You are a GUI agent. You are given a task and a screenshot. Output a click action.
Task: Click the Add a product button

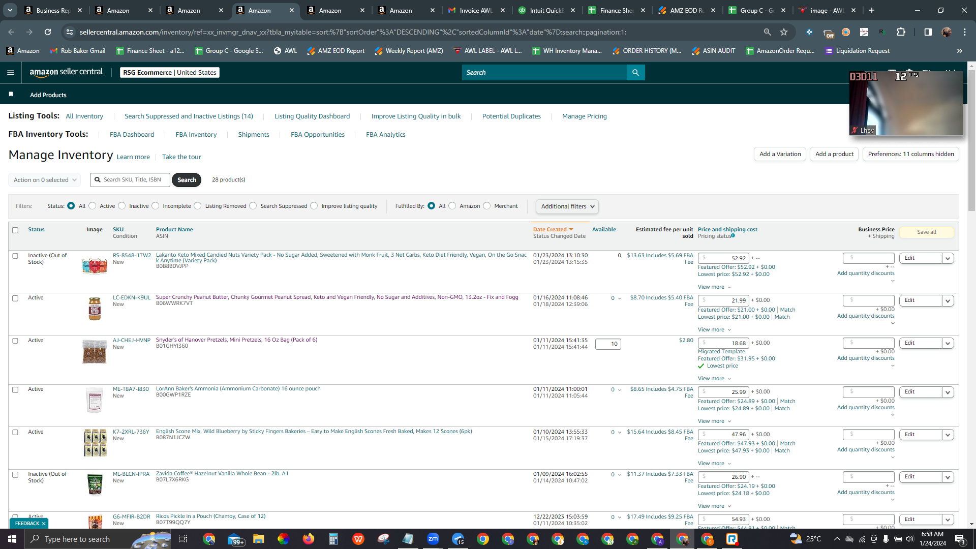pos(834,154)
